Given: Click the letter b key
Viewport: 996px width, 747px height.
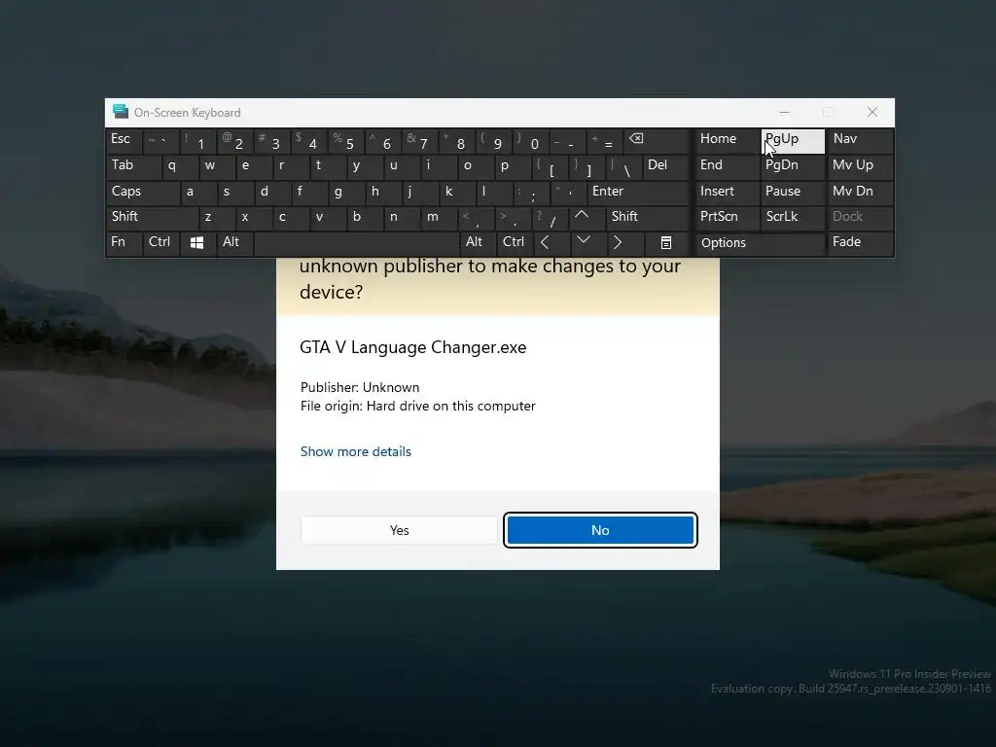Looking at the screenshot, I should (365, 217).
